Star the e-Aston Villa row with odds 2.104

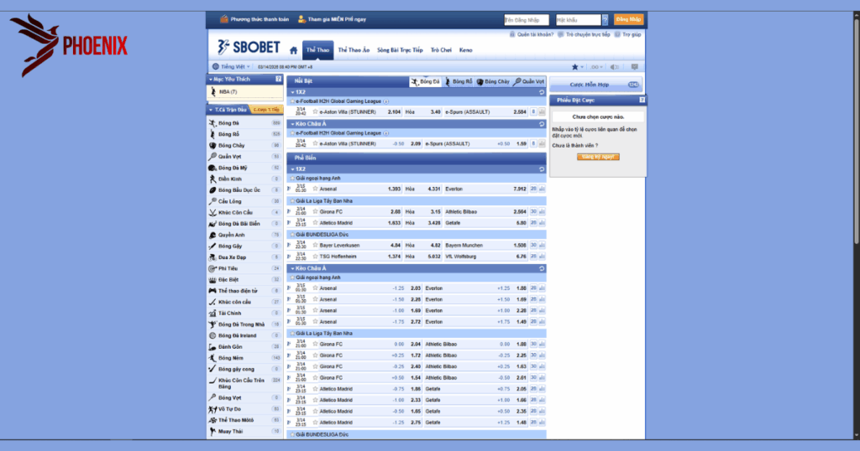click(315, 111)
